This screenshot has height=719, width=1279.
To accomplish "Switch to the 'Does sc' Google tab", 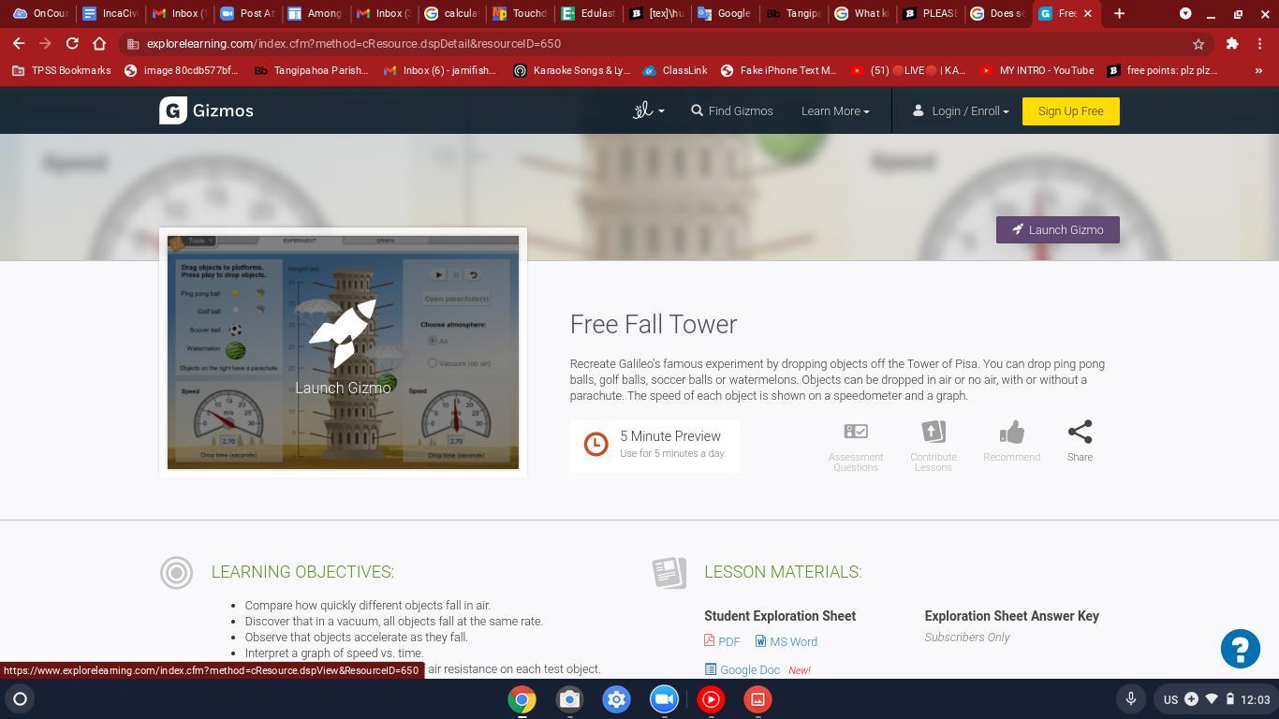I will tap(999, 13).
